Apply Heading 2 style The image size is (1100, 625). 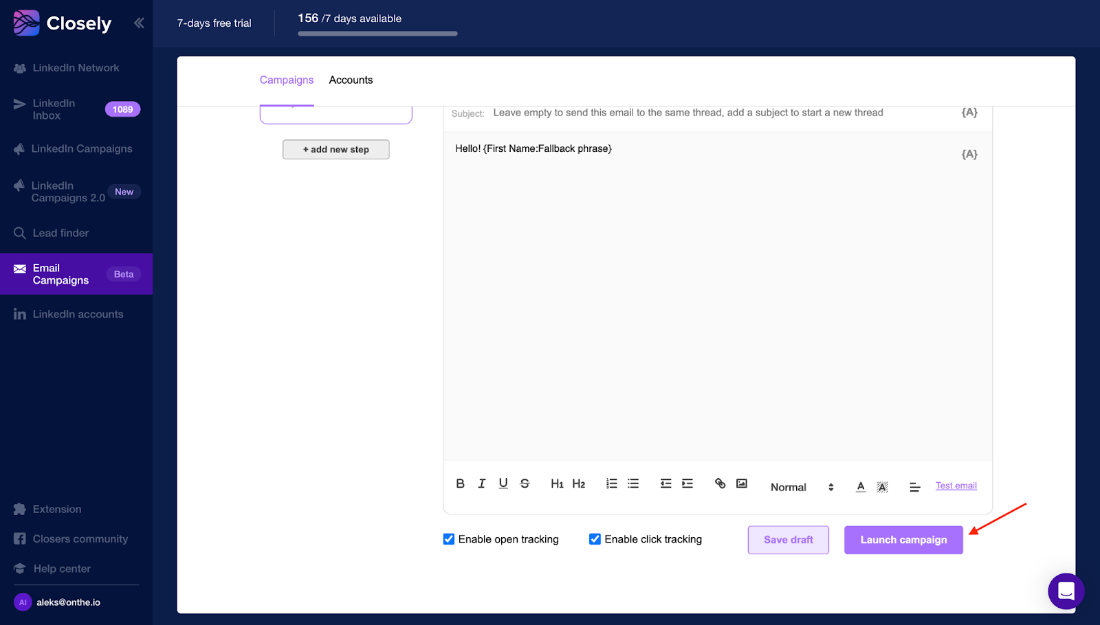point(579,484)
